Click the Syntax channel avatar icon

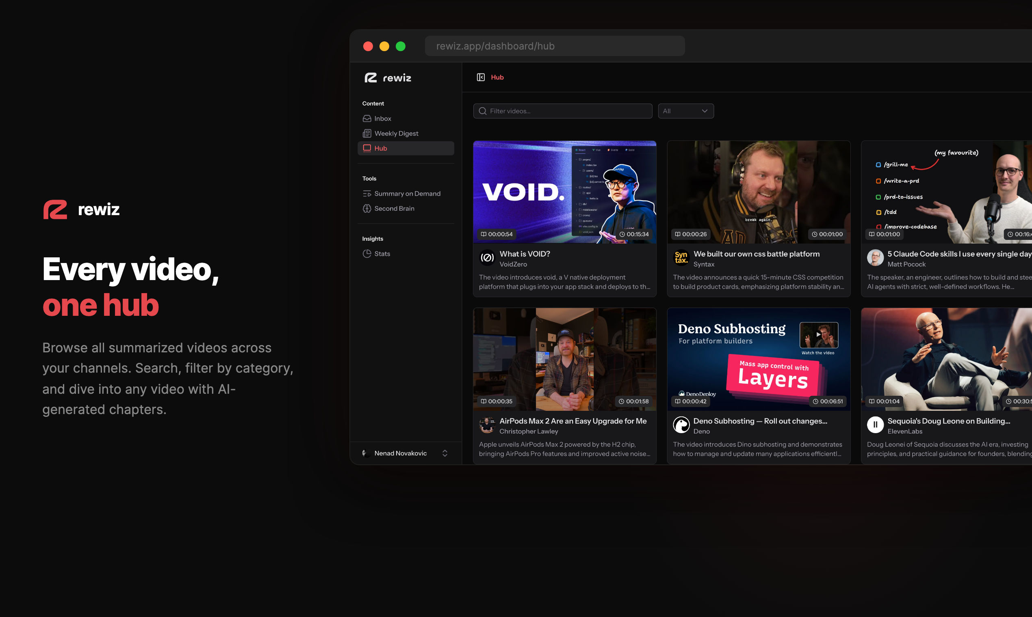[x=681, y=258]
